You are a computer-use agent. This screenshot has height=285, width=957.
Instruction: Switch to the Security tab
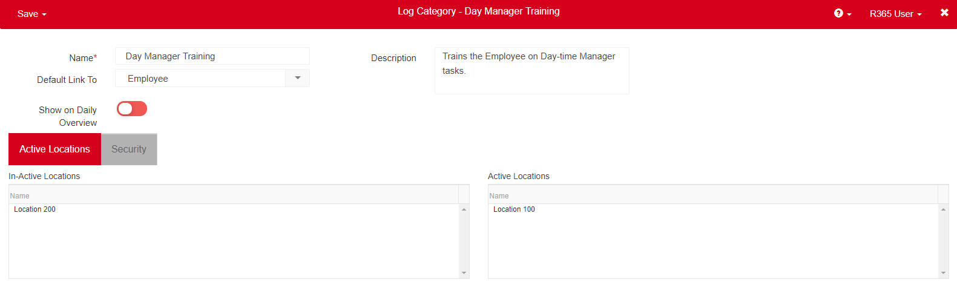tap(129, 149)
